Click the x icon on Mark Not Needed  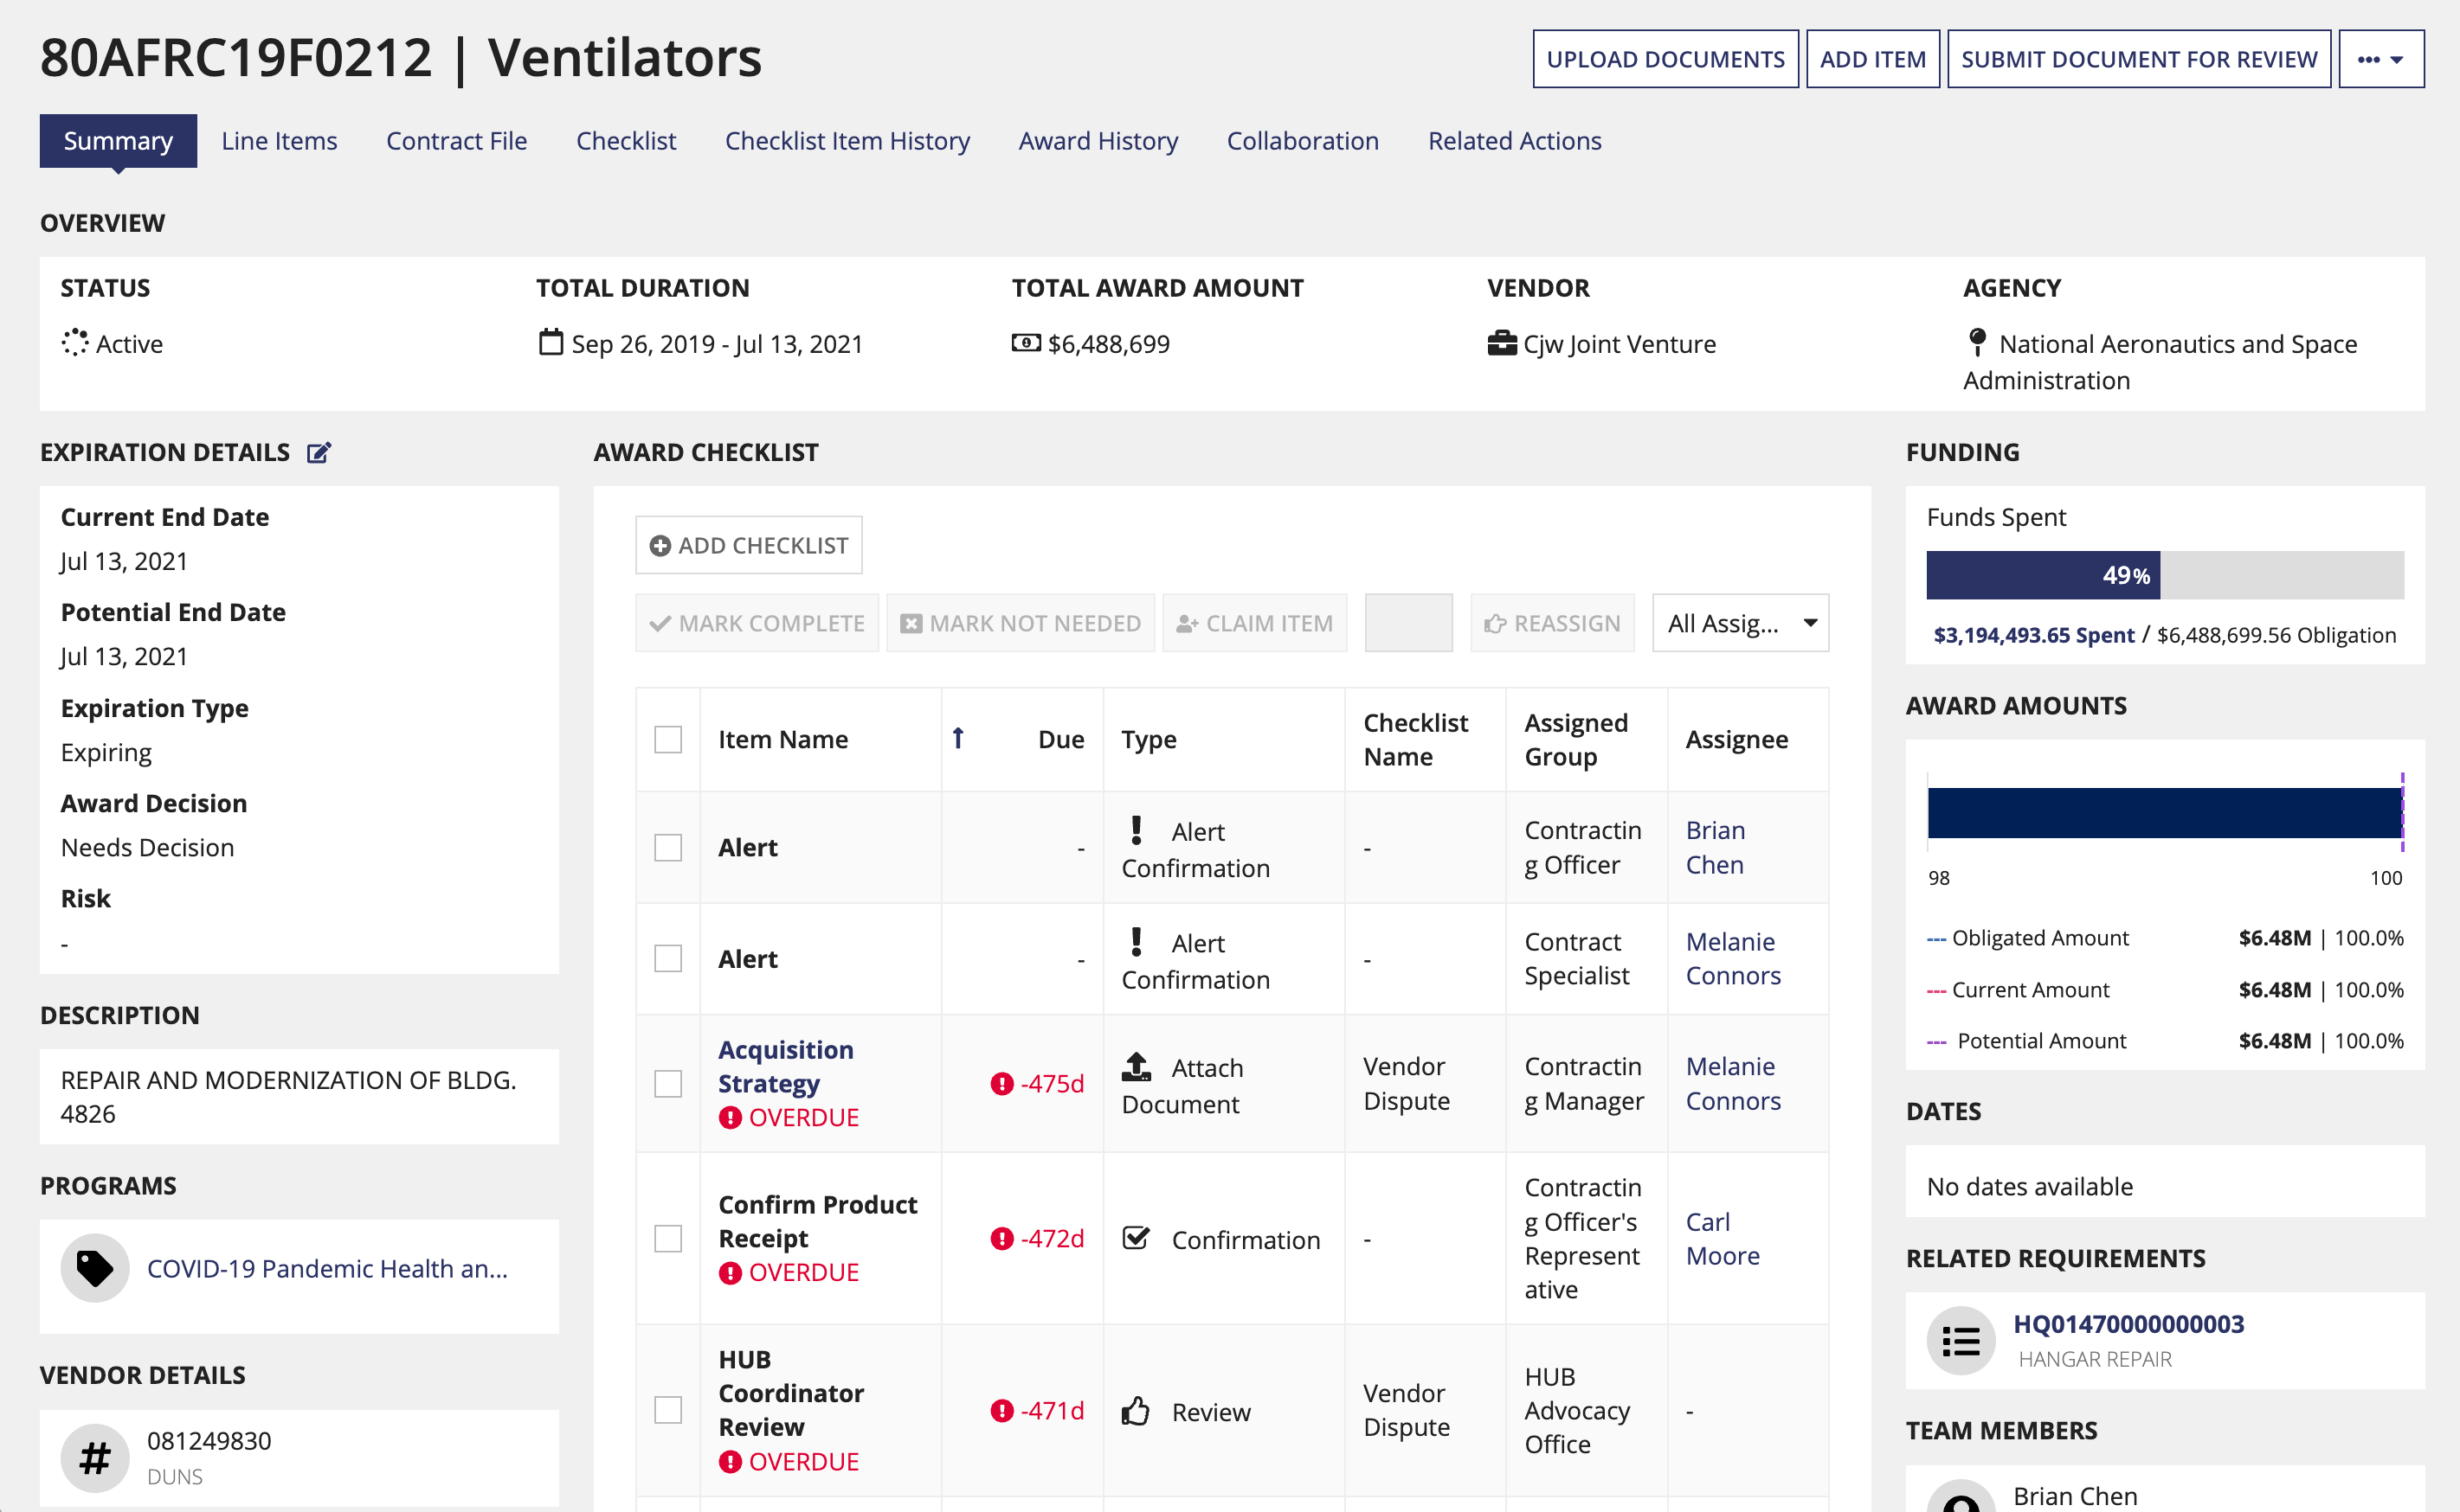[911, 624]
